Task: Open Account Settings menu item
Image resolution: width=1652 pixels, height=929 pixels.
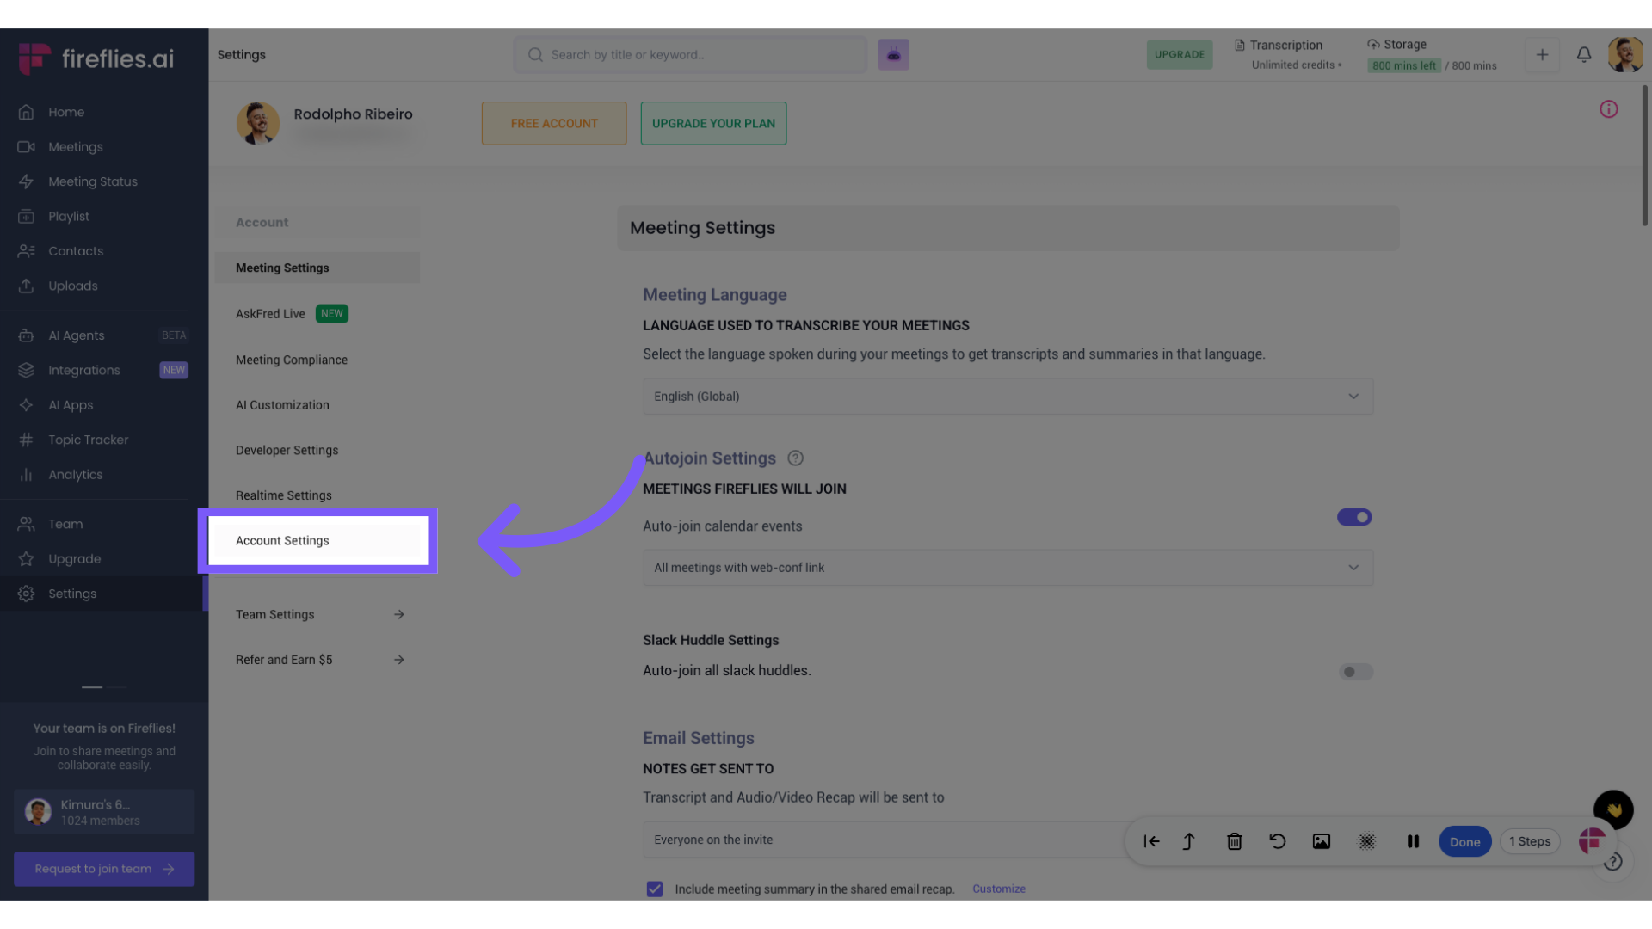Action: [283, 540]
